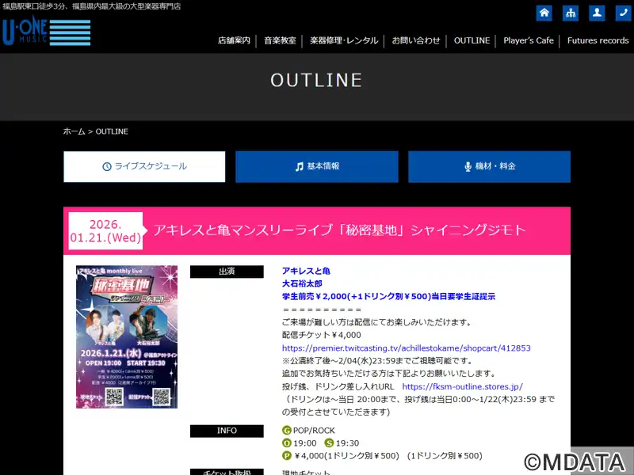
Task: Click the INFO label
Action: [x=227, y=431]
